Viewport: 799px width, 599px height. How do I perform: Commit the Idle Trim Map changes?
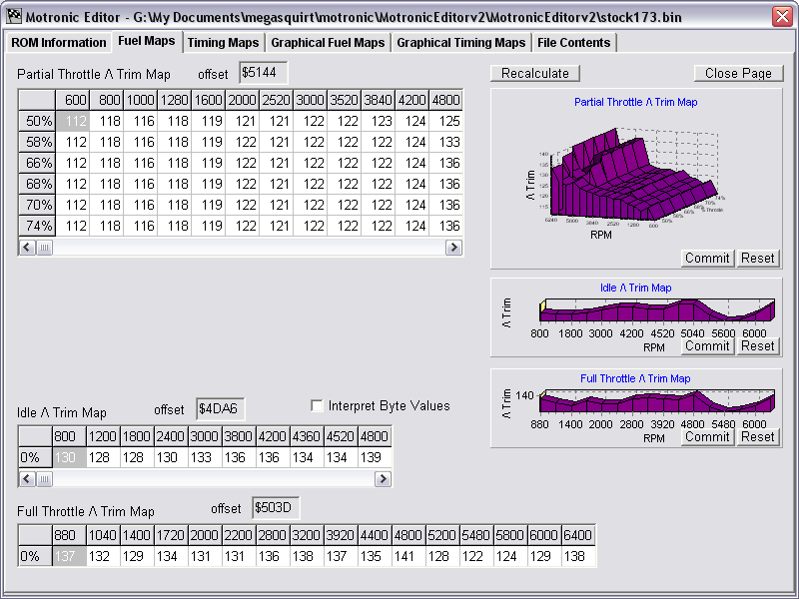707,346
